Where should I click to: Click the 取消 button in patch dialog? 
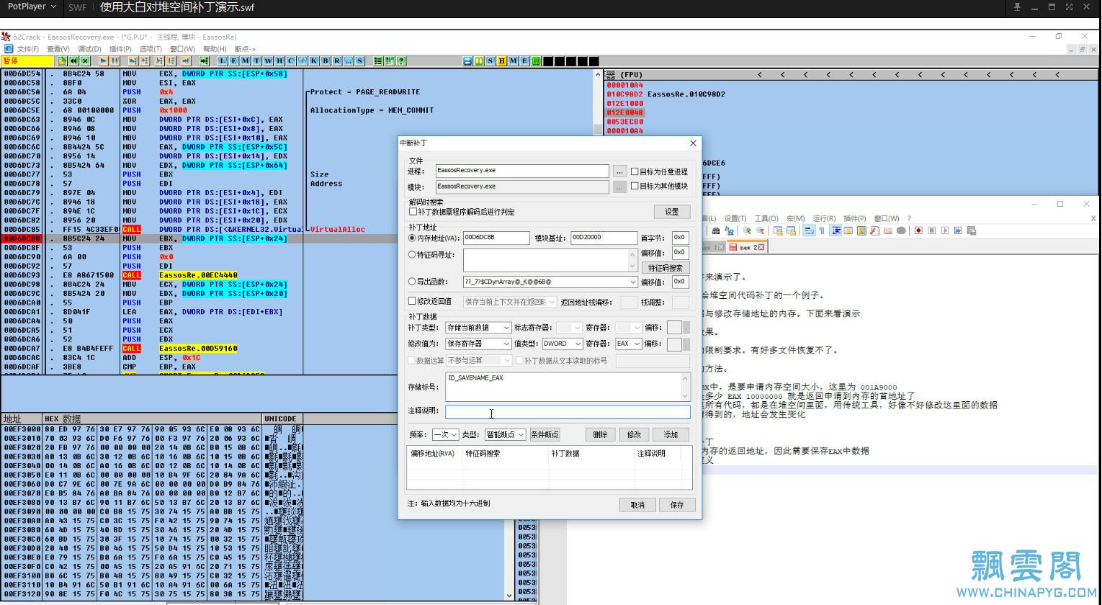tap(637, 505)
